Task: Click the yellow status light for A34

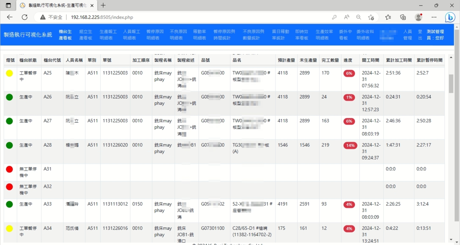Action: click(9, 229)
